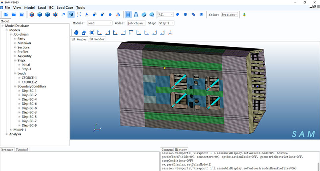This screenshot has width=320, height=171.
Task: Click the top-corner bracket view orientation icon
Action: point(131,33)
